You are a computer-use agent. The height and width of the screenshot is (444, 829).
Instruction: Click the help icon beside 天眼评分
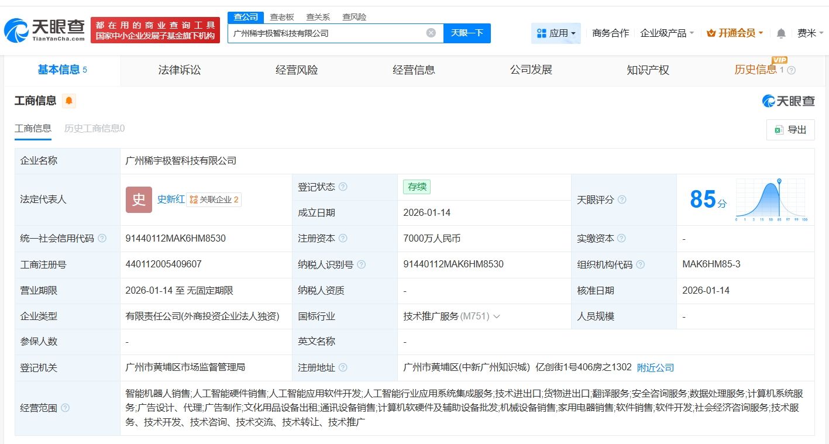pos(622,199)
